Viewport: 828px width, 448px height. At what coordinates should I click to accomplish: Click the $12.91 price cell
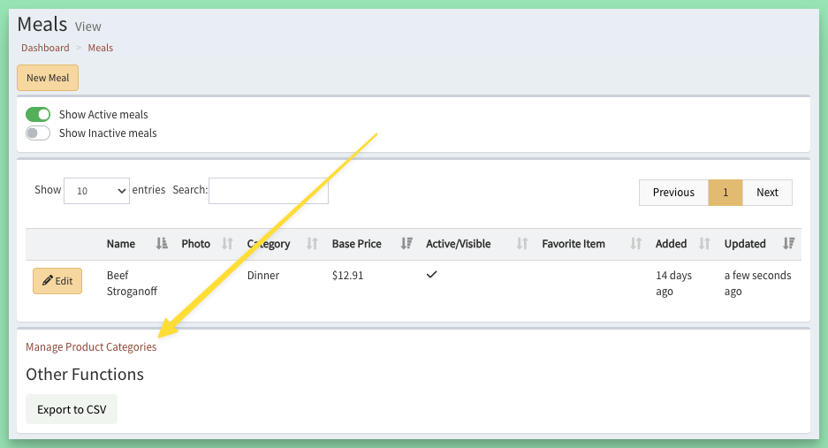click(x=347, y=275)
